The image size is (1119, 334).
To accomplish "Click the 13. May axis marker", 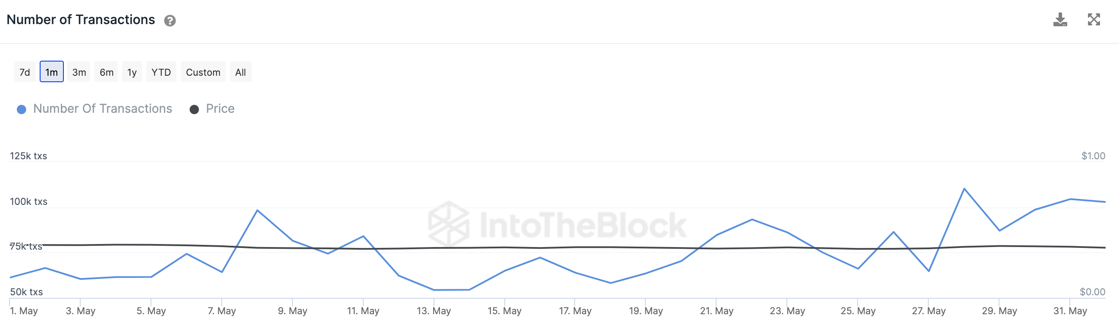I will (434, 311).
